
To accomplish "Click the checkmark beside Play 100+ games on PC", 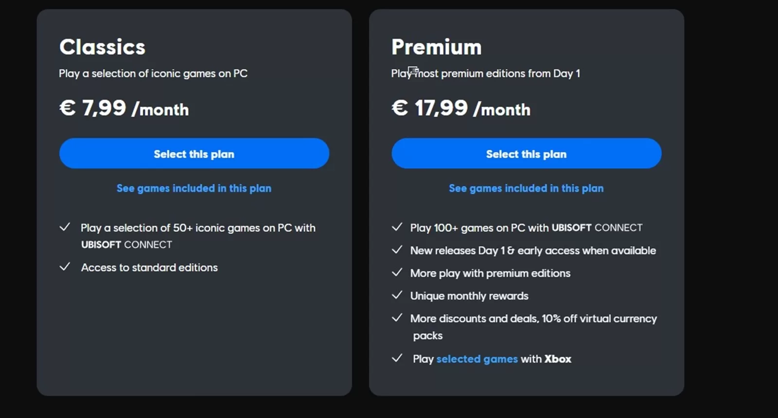I will [397, 227].
